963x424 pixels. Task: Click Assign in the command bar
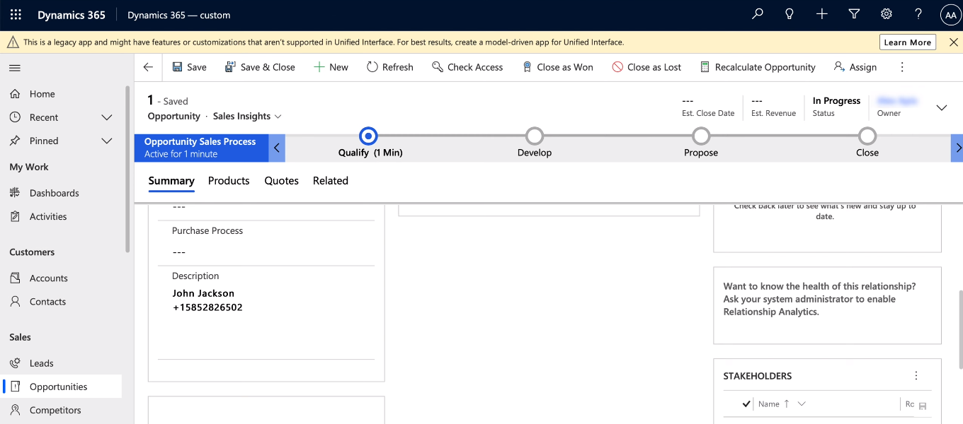click(855, 67)
